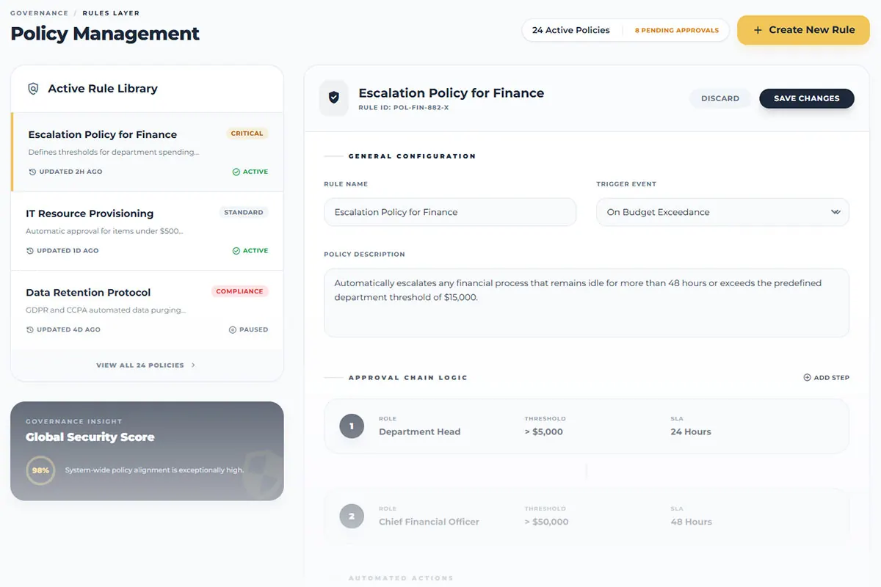Click the clock icon beside Updated 2H ago
881x587 pixels.
(x=32, y=172)
